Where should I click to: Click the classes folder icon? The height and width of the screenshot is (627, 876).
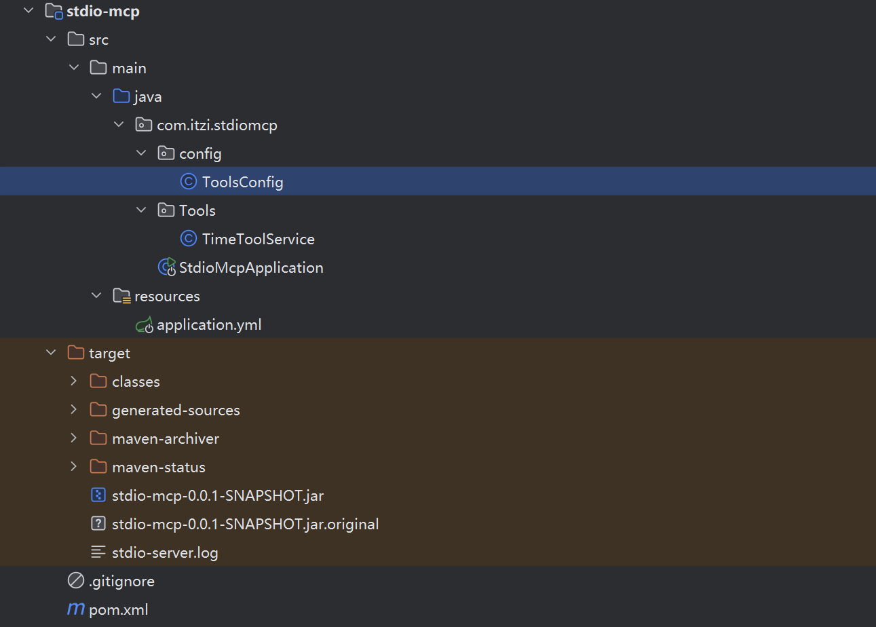pos(98,381)
